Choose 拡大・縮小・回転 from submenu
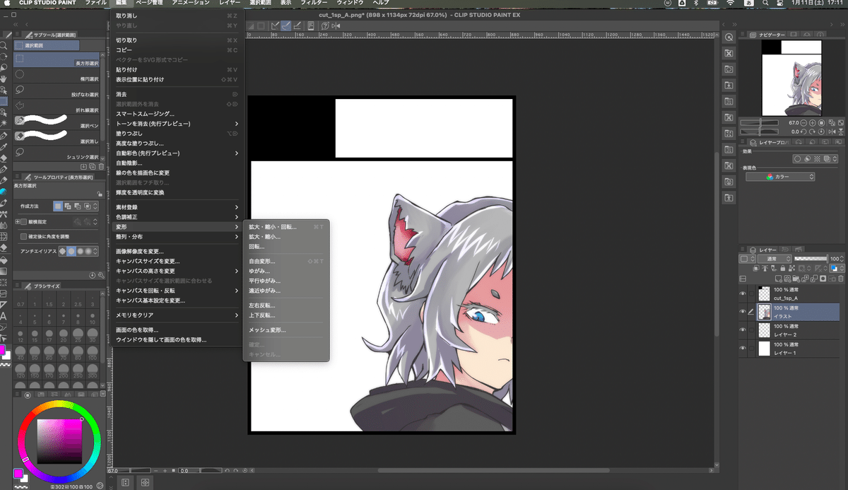 tap(286, 228)
